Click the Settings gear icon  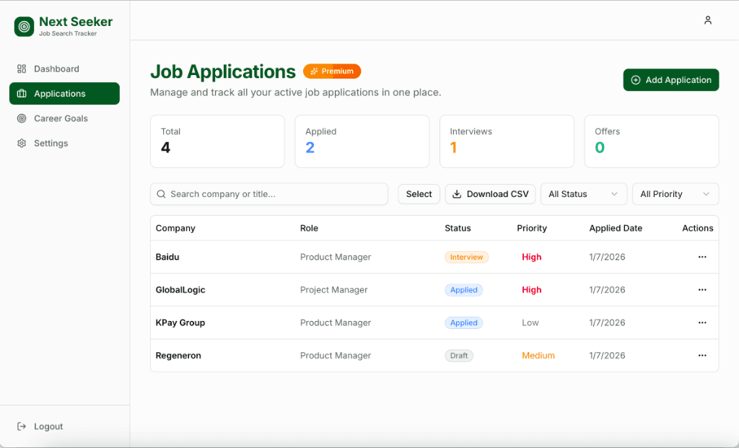click(x=21, y=143)
